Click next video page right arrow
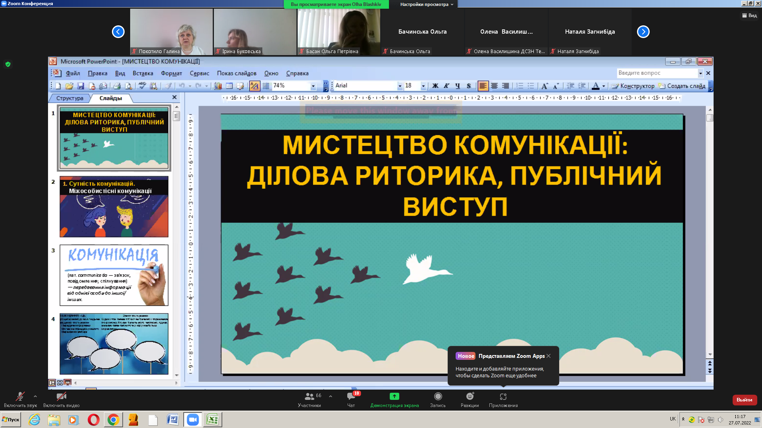Screen dimensions: 762x428 point(643,32)
